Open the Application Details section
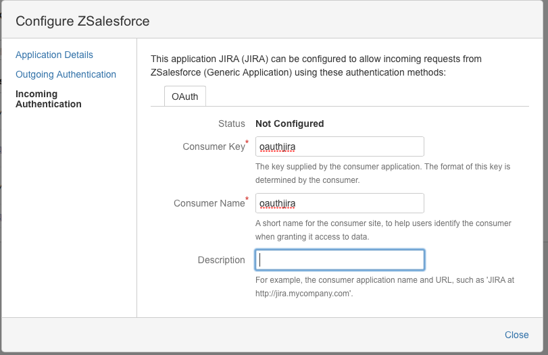548x355 pixels. tap(54, 55)
